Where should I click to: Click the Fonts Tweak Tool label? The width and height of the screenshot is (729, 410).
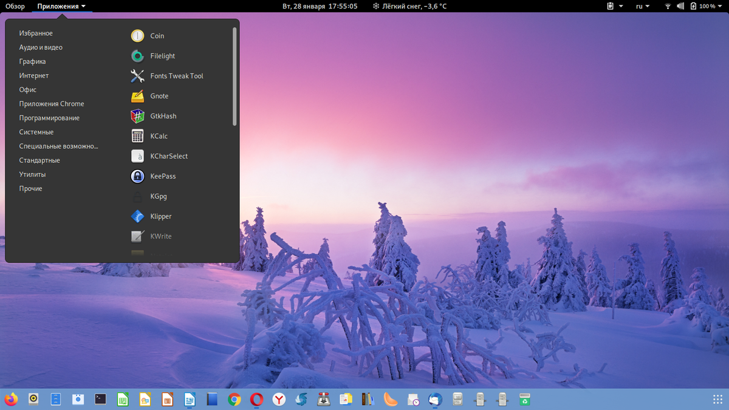(177, 76)
